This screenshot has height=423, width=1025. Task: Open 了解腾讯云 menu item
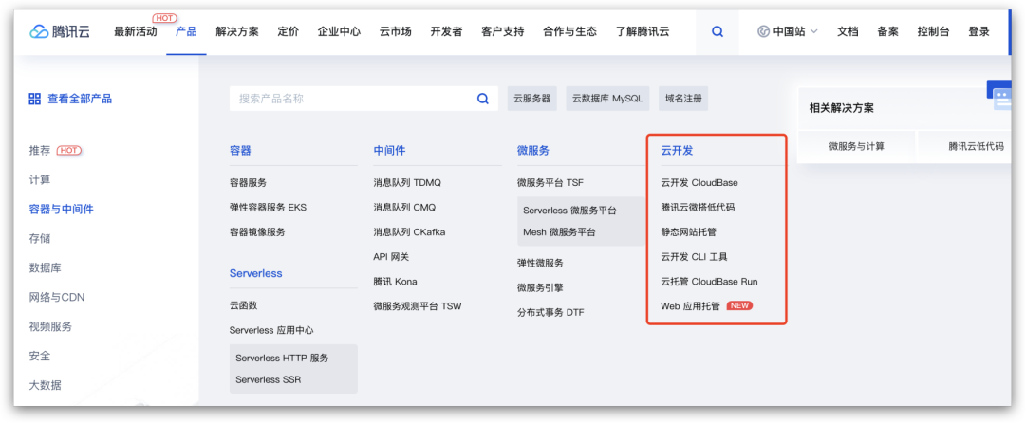(x=643, y=31)
